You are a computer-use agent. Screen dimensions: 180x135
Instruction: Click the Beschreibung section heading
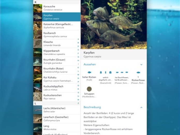92,107
